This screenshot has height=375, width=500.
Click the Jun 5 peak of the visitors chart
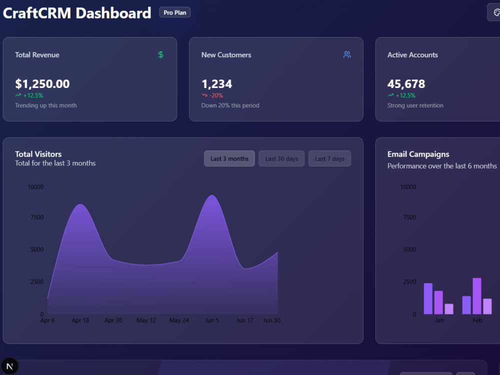(x=212, y=195)
